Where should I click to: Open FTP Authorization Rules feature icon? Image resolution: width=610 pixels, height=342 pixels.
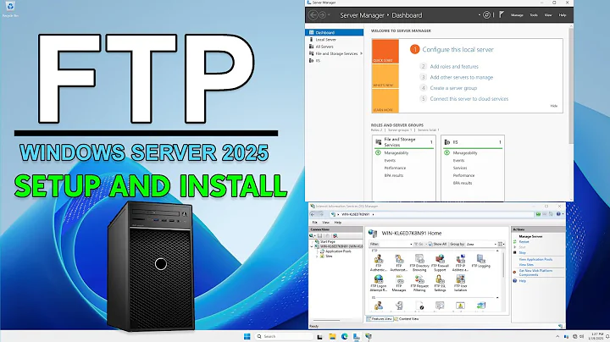coord(399,262)
